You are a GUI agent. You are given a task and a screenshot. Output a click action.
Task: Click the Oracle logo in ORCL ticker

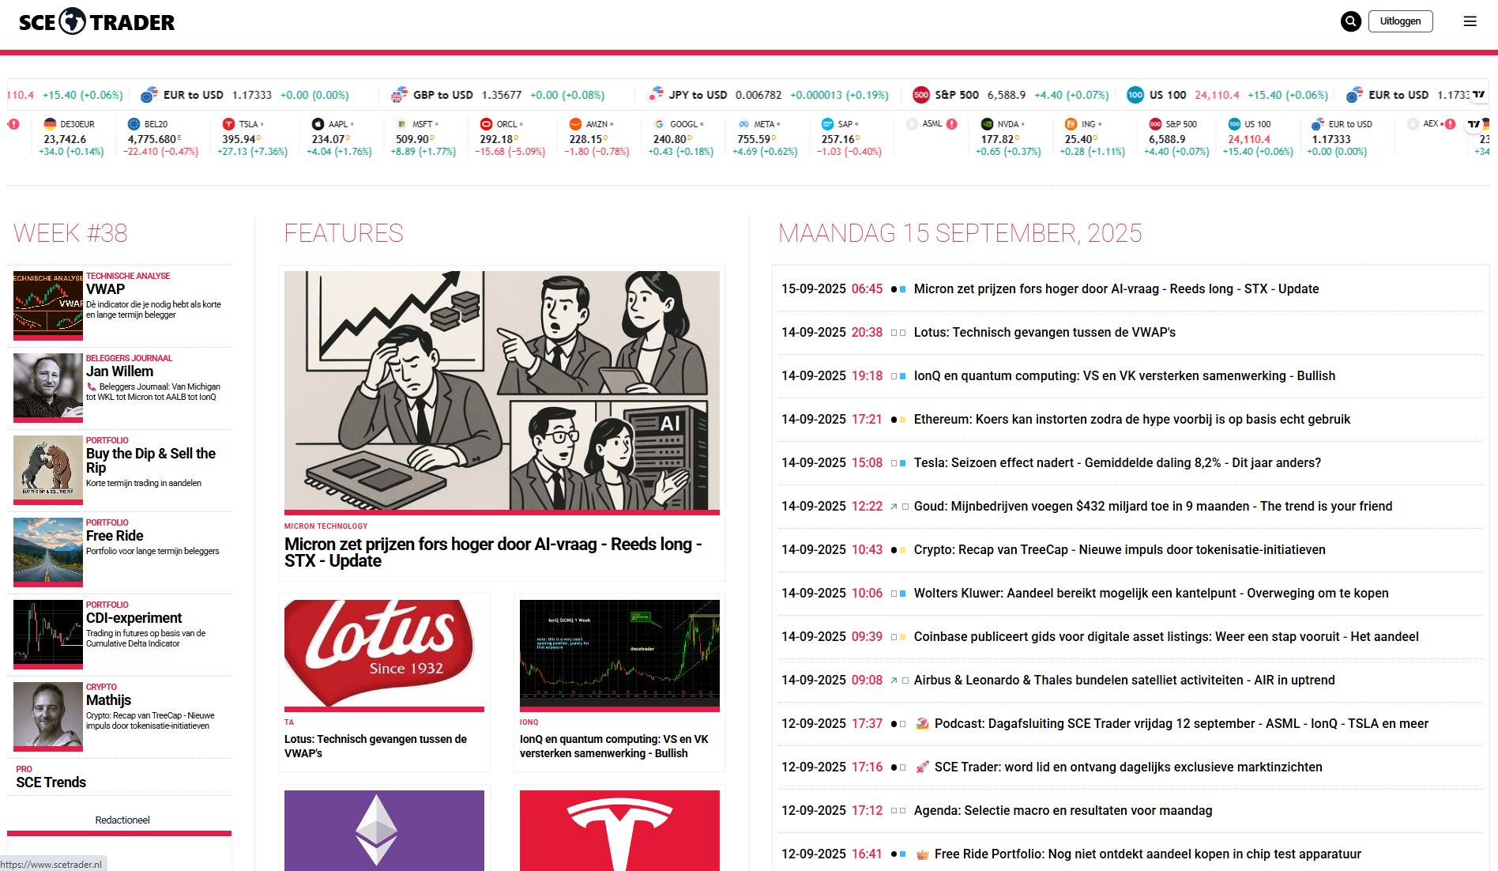click(x=486, y=124)
